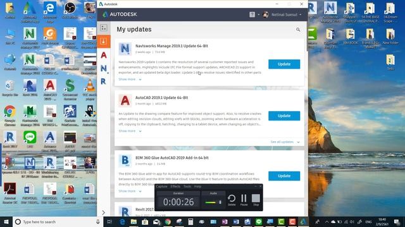The height and width of the screenshot is (227, 405).
Task: Open the My updates download icon in sidebar
Action: point(104,41)
